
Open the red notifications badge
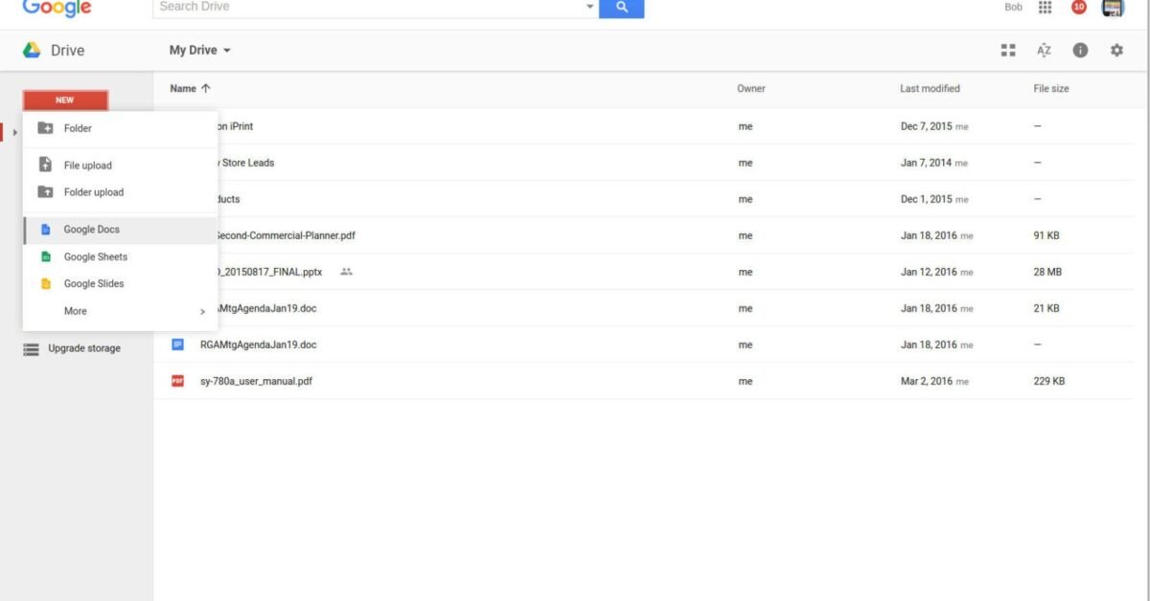click(x=1079, y=8)
